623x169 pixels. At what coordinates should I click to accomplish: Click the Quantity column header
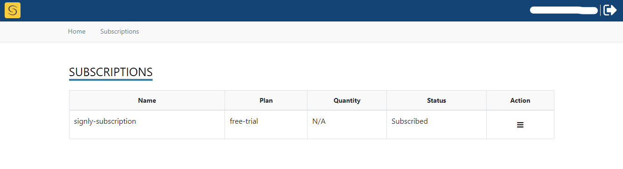[347, 100]
